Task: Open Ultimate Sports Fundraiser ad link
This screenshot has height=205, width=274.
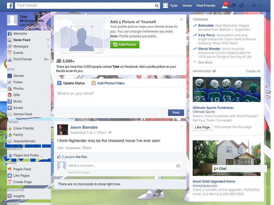Action: [x=213, y=108]
